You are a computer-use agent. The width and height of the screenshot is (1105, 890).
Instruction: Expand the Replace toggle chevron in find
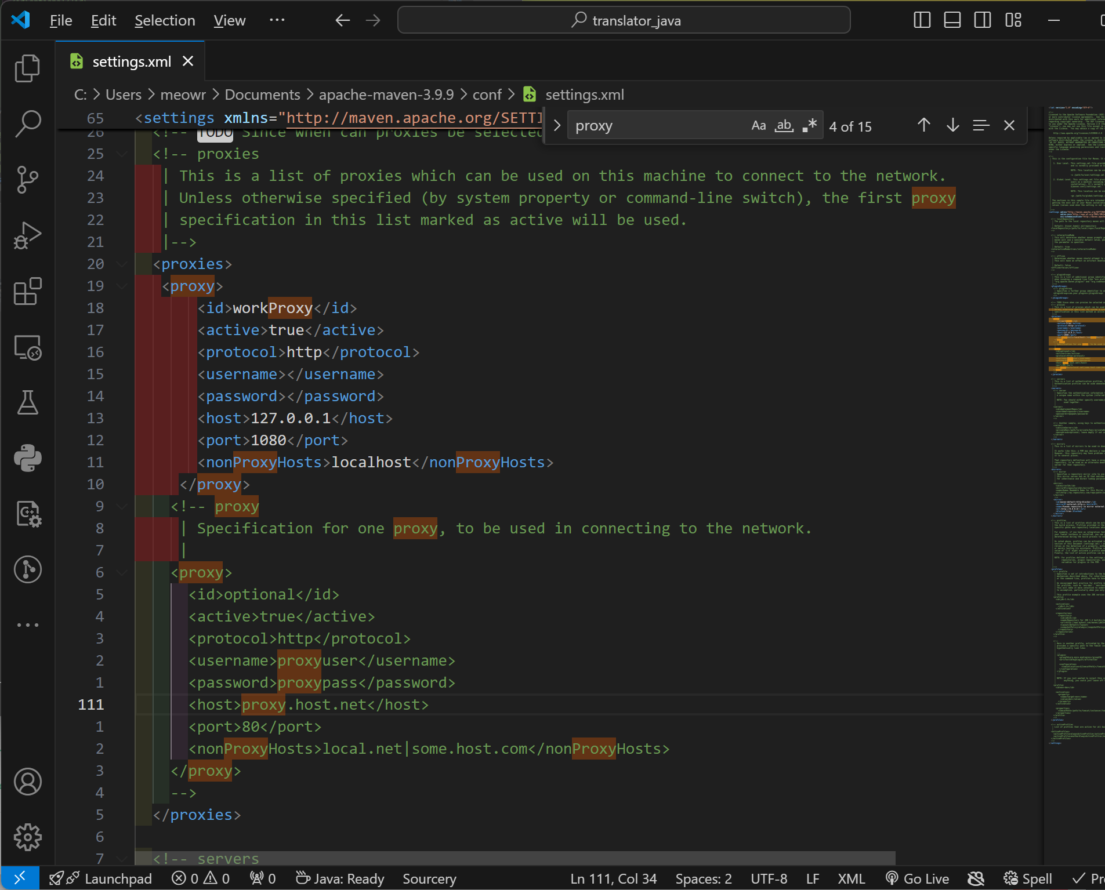557,126
